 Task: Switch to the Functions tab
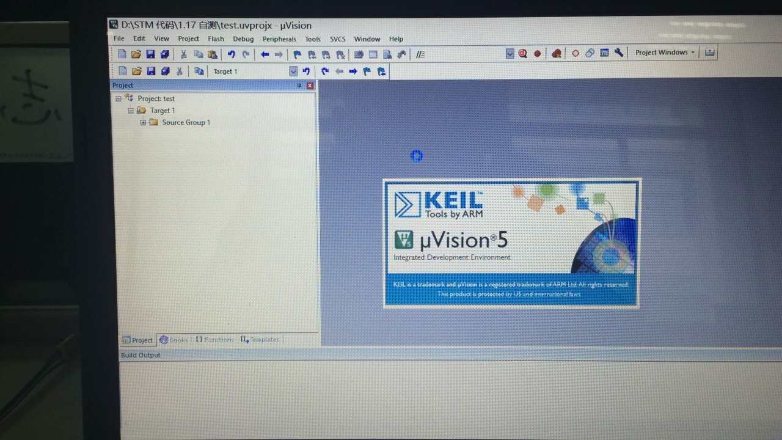click(x=214, y=340)
